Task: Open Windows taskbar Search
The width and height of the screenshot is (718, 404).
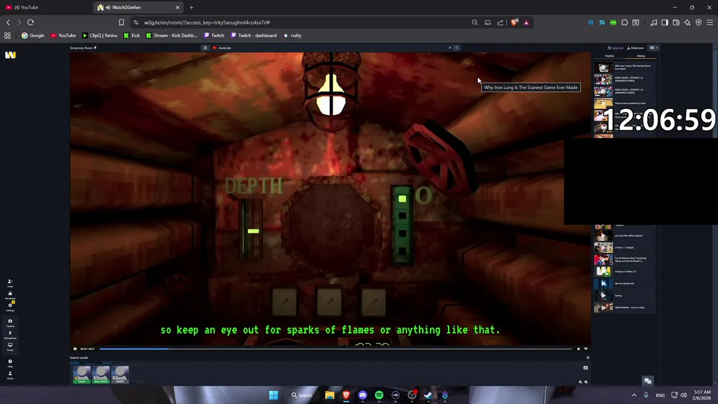Action: (x=302, y=395)
